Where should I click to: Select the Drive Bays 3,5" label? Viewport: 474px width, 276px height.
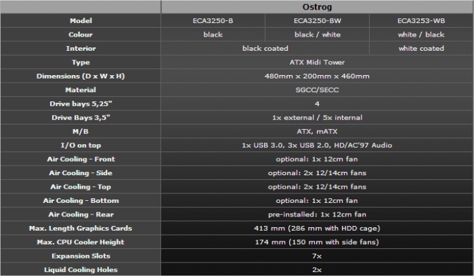click(x=81, y=118)
